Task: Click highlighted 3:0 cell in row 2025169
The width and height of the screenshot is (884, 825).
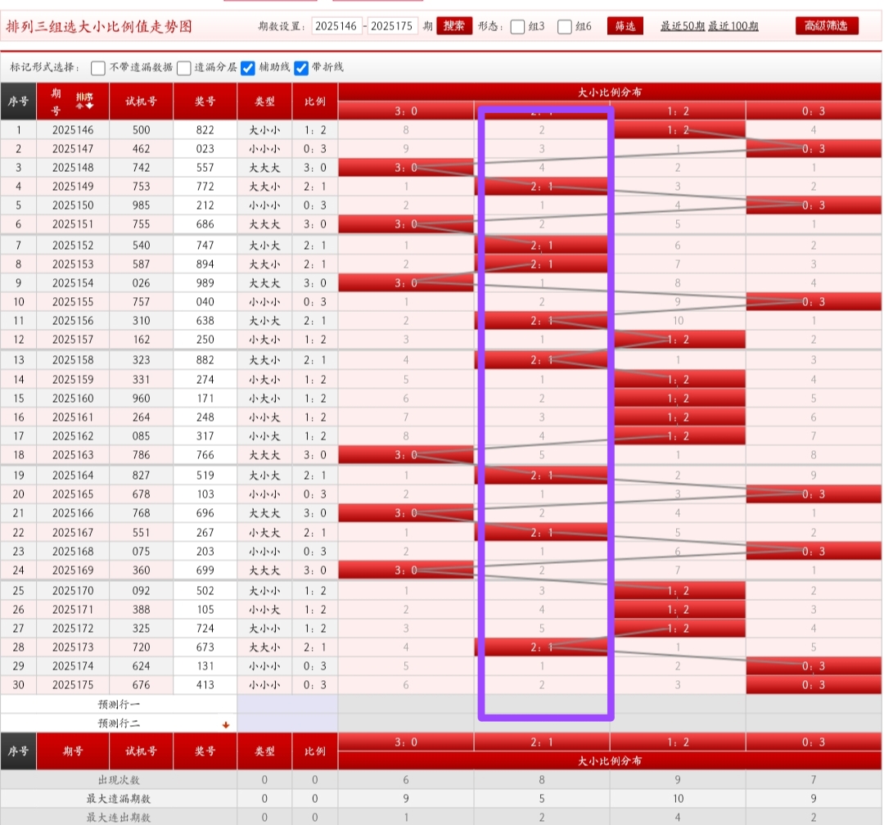Action: [406, 570]
